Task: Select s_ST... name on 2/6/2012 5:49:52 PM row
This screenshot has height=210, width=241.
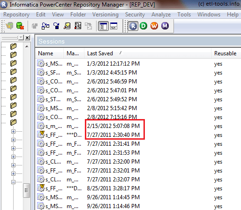Action: point(53,99)
